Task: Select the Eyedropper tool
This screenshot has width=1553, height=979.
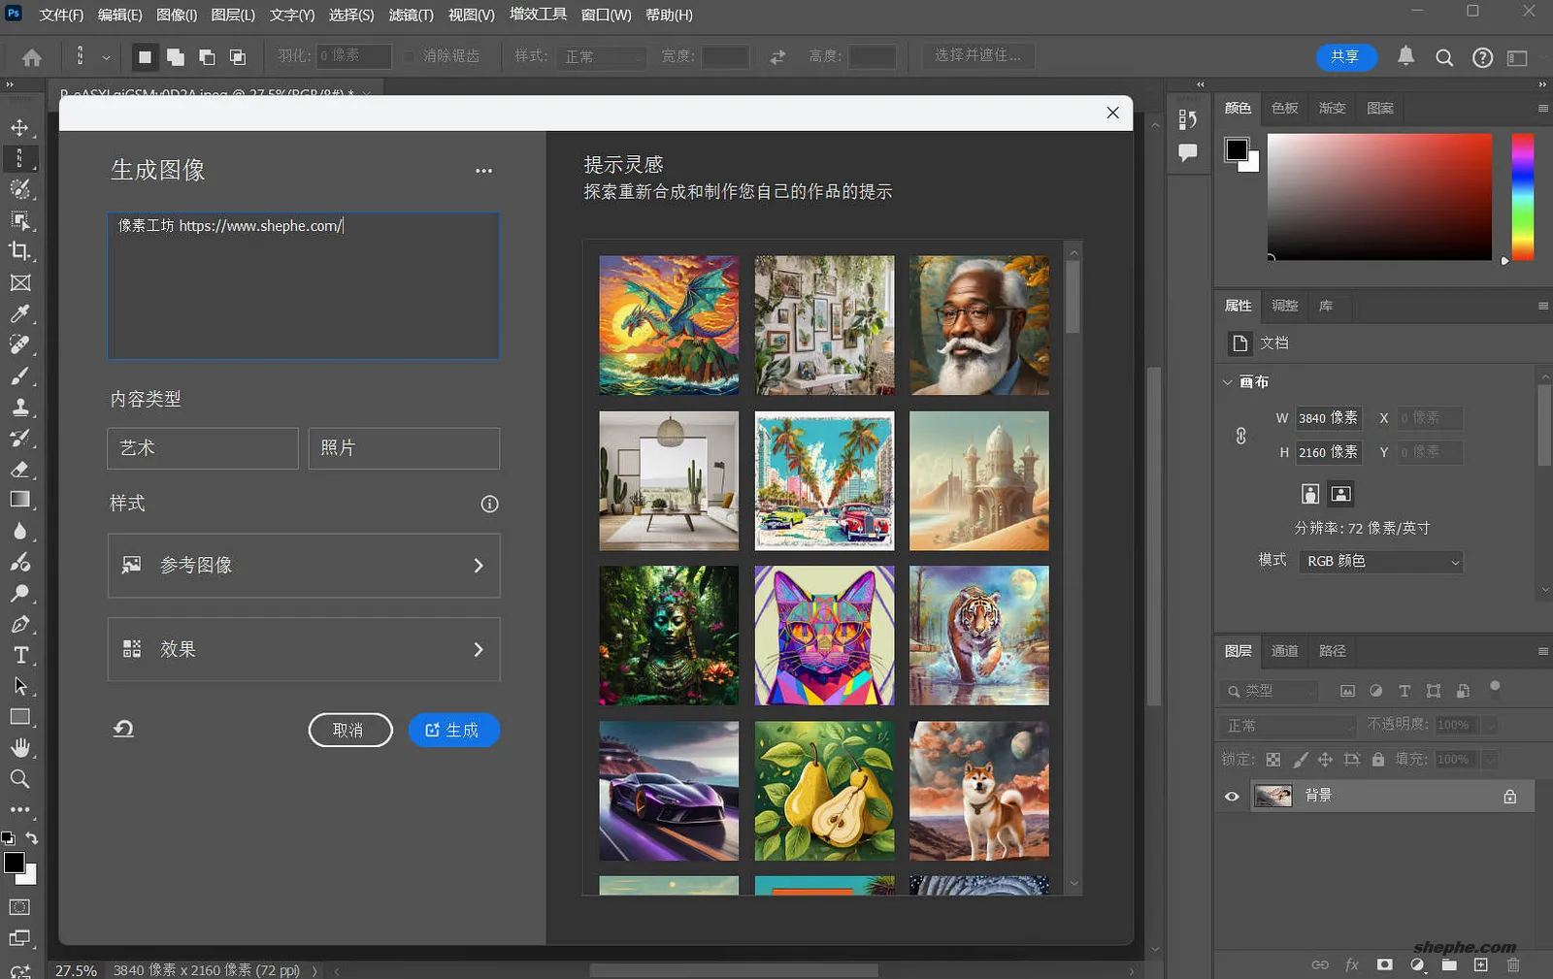Action: coord(19,313)
